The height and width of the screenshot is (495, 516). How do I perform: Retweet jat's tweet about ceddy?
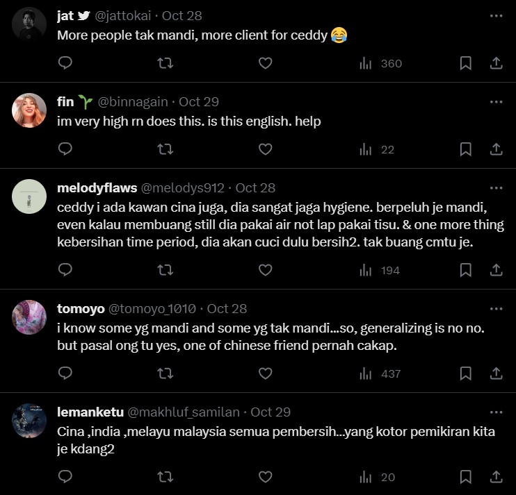[x=165, y=63]
